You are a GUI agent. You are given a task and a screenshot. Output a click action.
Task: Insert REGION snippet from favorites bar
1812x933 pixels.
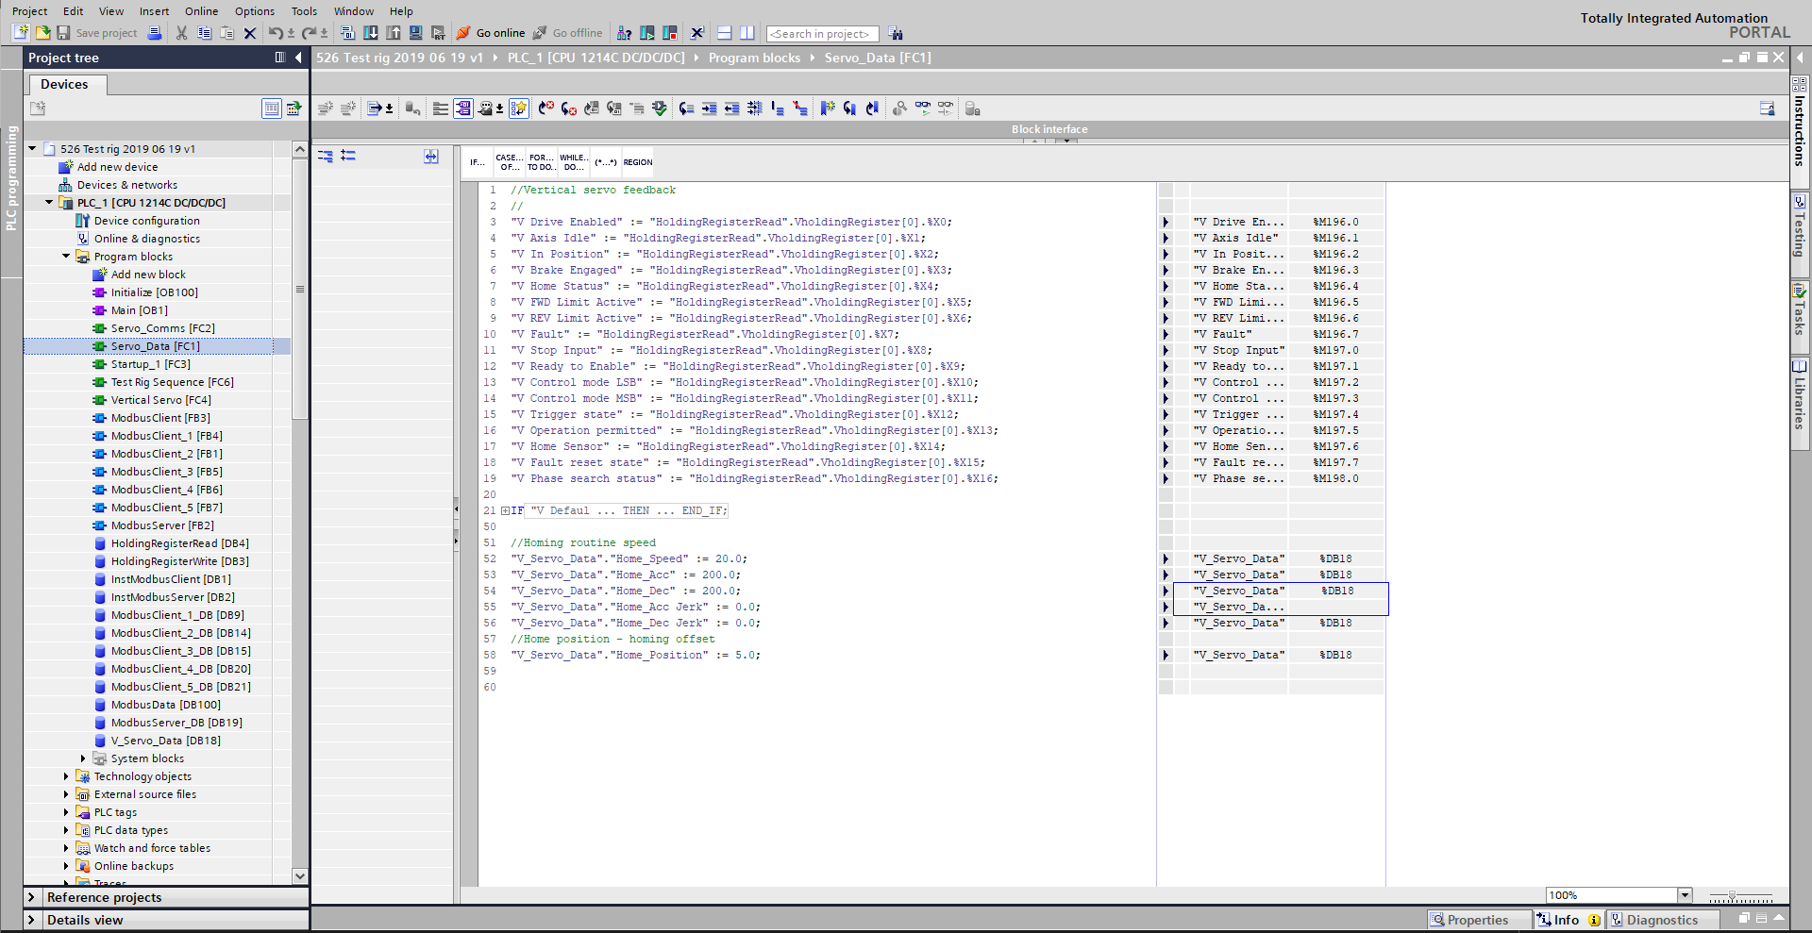pos(638,162)
